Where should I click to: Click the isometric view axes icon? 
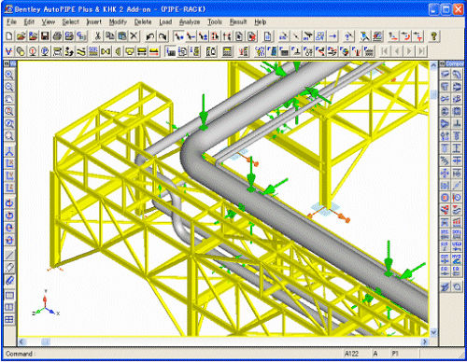click(9, 152)
